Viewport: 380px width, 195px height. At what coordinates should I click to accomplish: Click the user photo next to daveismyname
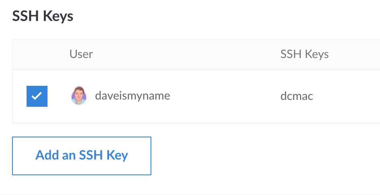click(79, 95)
